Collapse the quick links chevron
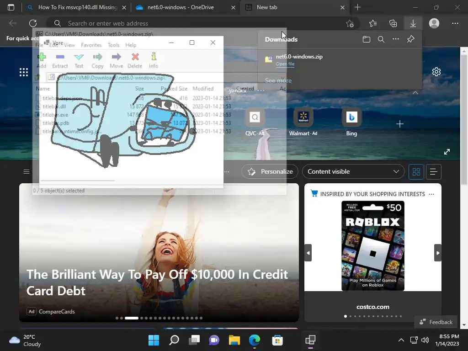Screen dimensions: 468x351 tap(415, 93)
